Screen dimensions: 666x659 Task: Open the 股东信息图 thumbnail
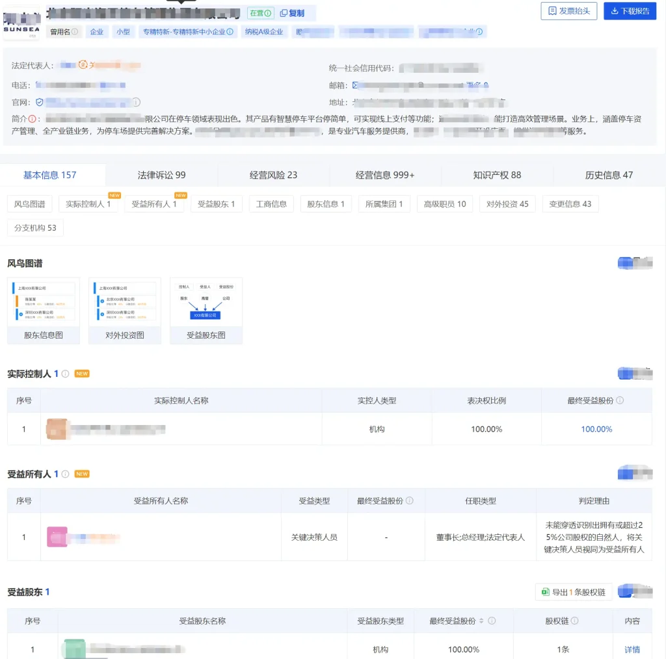point(43,311)
